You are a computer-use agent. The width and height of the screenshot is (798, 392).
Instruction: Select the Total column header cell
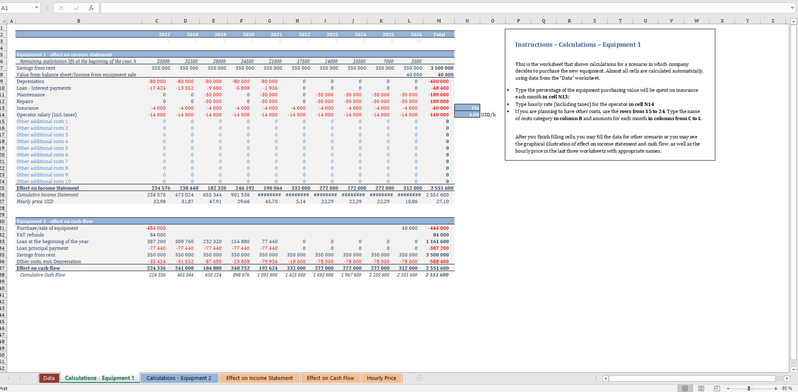click(439, 35)
